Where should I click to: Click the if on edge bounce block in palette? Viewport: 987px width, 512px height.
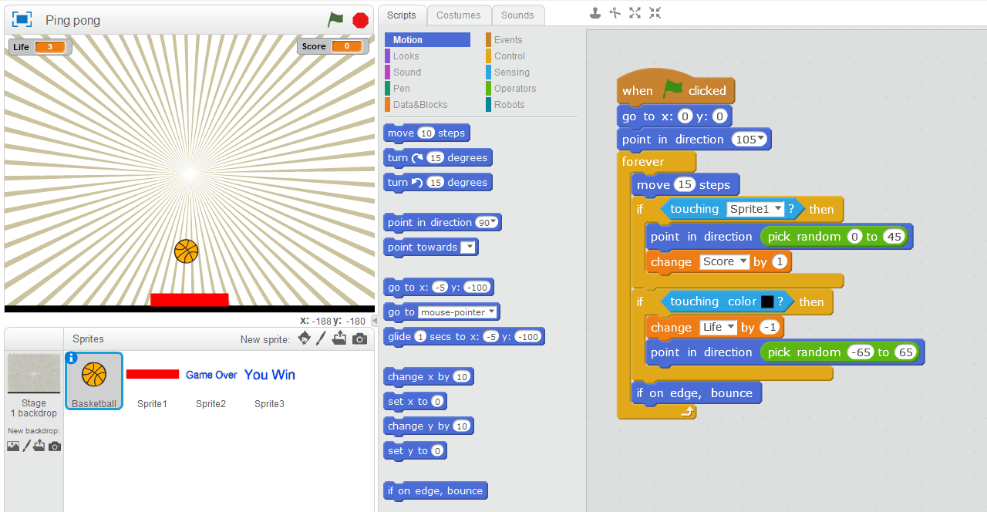(x=435, y=490)
